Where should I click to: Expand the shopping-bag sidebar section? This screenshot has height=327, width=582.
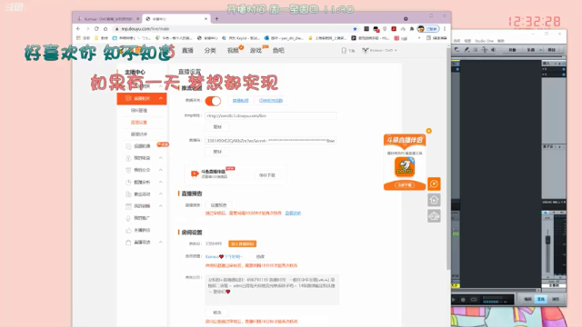161,243
